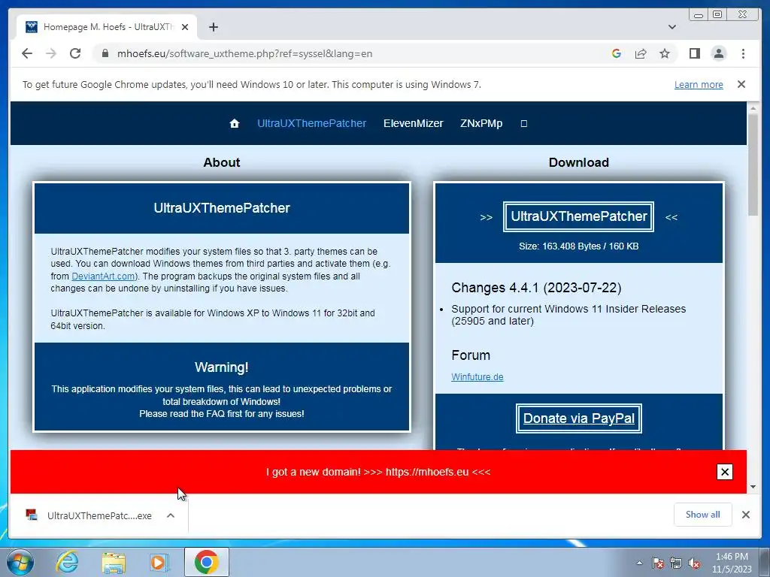This screenshot has height=577, width=770.
Task: Open a new browser tab
Action: [213, 27]
